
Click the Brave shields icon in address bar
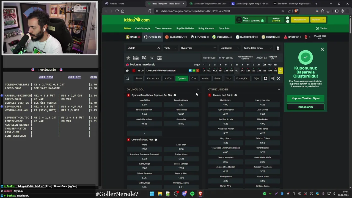(x=296, y=11)
